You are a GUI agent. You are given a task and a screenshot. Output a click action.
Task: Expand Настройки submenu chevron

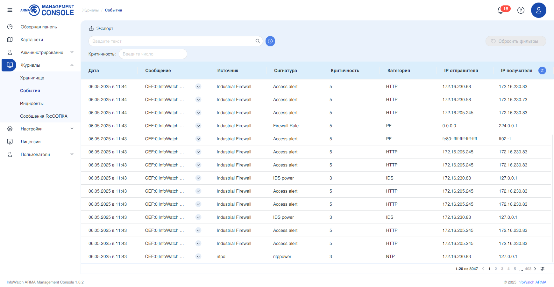click(72, 129)
